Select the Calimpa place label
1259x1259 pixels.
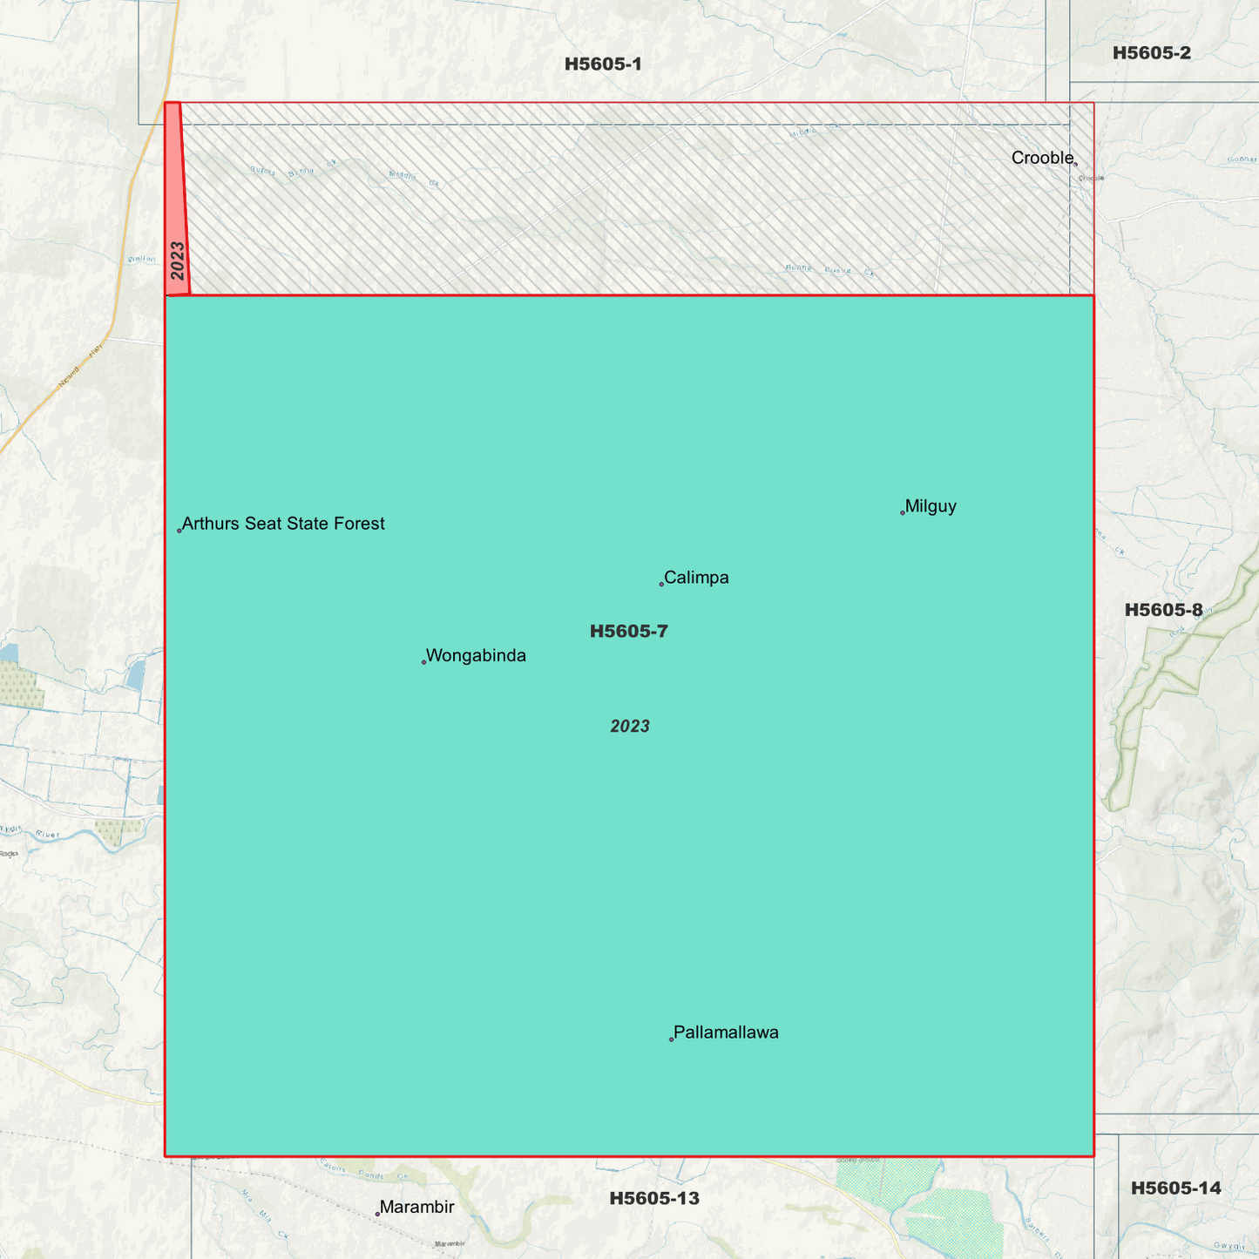696,578
